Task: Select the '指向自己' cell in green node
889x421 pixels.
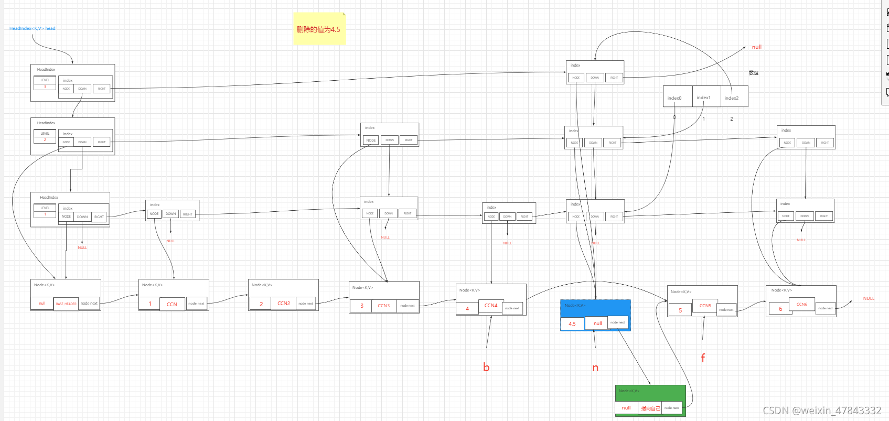Action: pos(650,408)
